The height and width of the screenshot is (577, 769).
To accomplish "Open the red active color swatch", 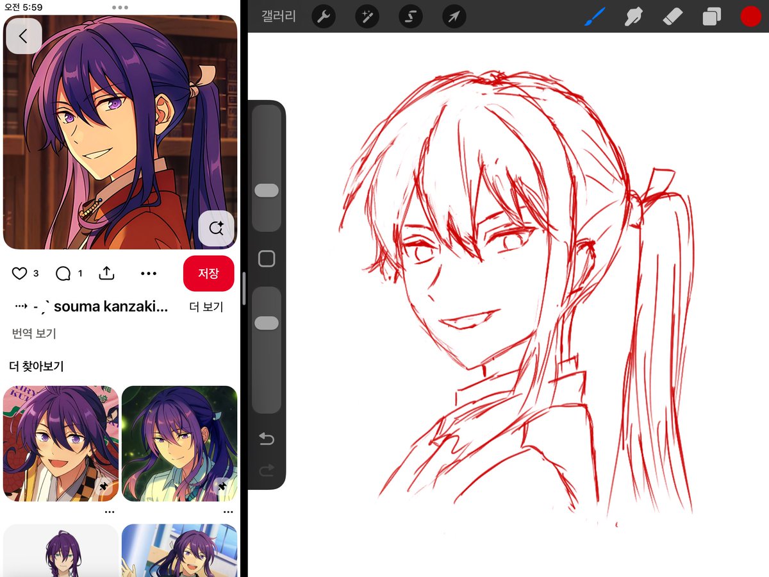I will point(750,17).
